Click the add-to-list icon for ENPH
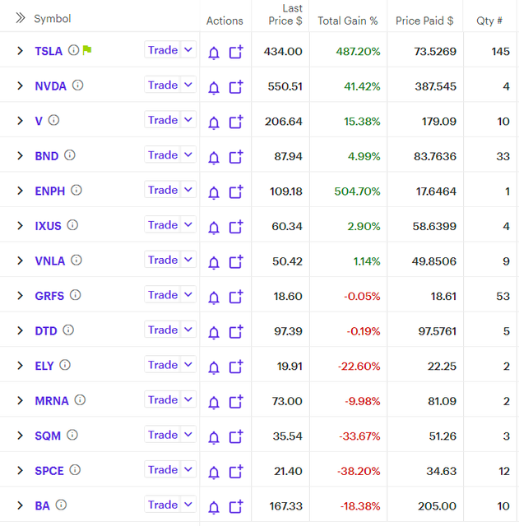This screenshot has width=519, height=526. pos(236,191)
